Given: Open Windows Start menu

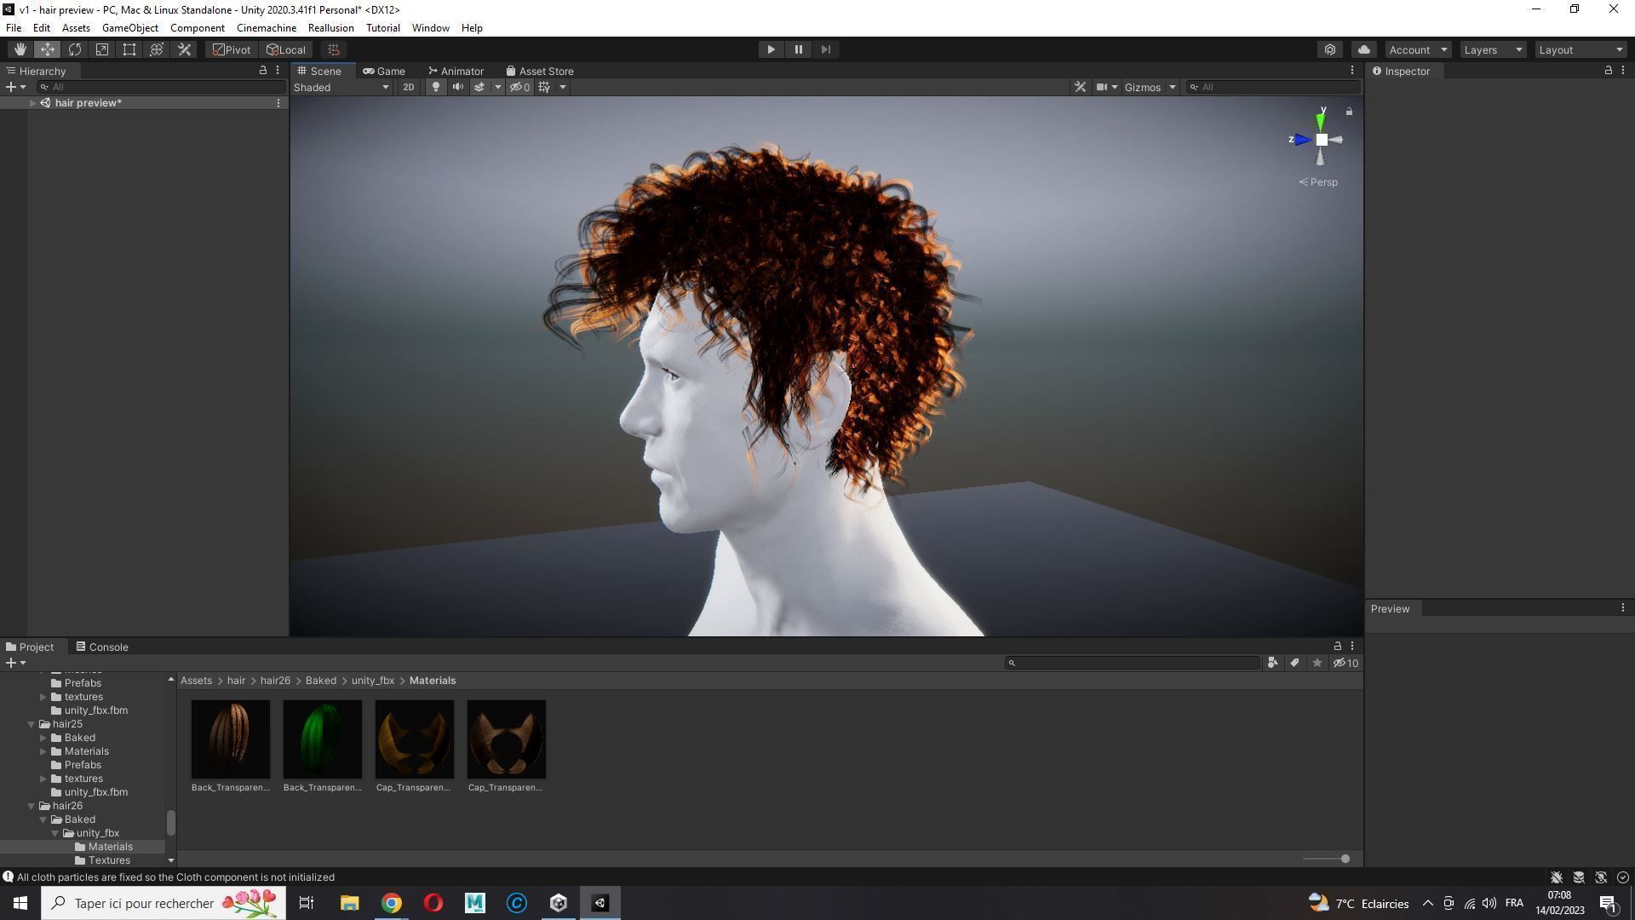Looking at the screenshot, I should (x=20, y=903).
